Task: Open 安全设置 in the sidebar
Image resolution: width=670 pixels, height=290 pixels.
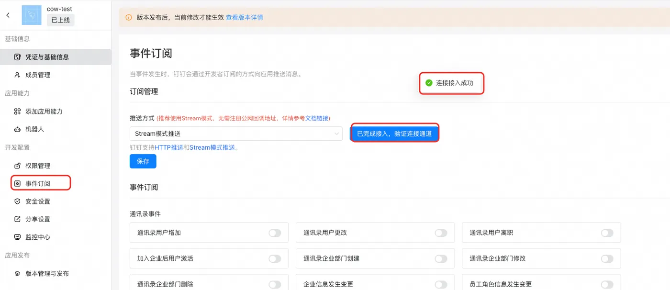Action: [x=56, y=201]
